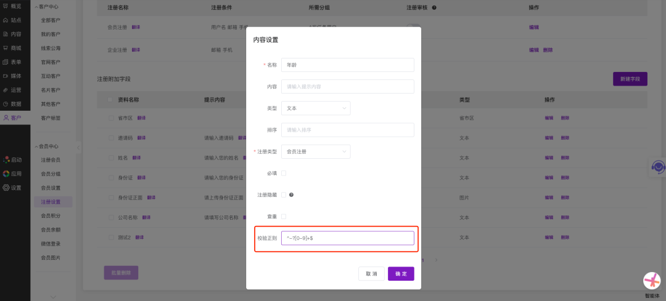Open the 运营 section in sidebar
The image size is (666, 301).
[12, 90]
